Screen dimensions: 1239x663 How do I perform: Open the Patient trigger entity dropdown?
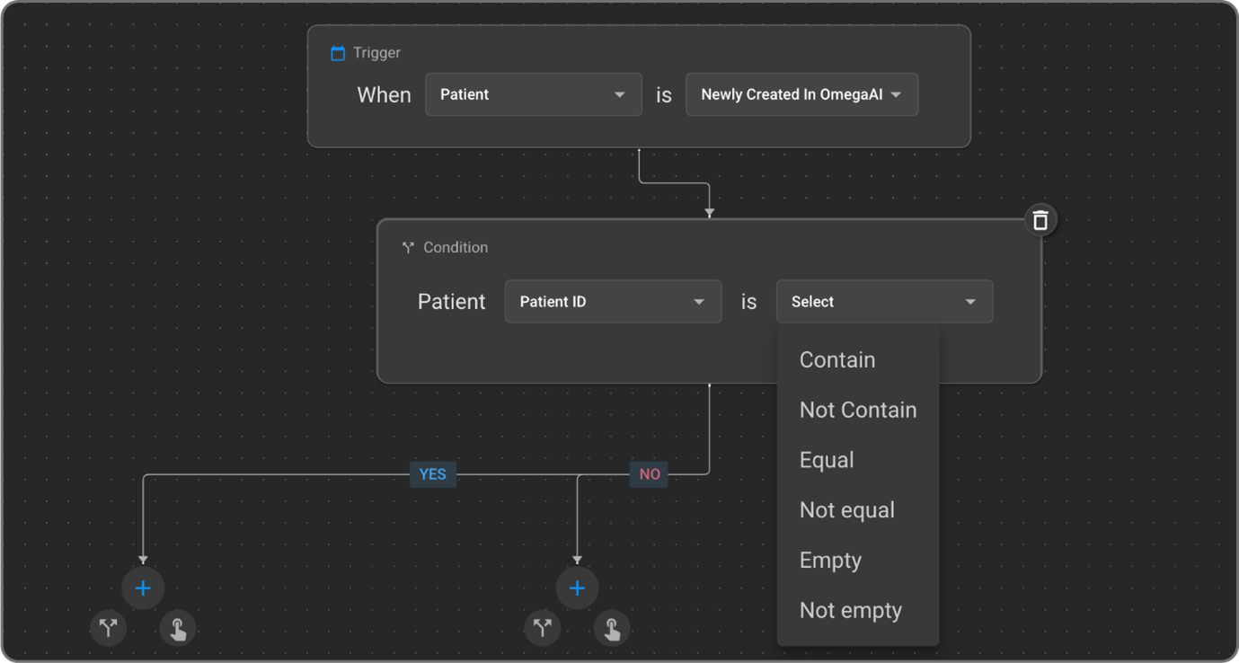(x=534, y=94)
